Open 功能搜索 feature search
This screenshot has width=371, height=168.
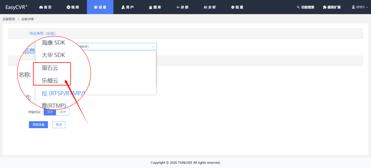click(306, 7)
